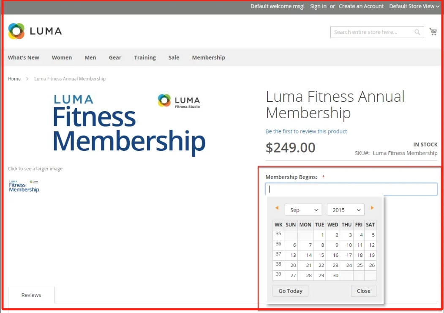Click Be the first to review link

[x=306, y=131]
